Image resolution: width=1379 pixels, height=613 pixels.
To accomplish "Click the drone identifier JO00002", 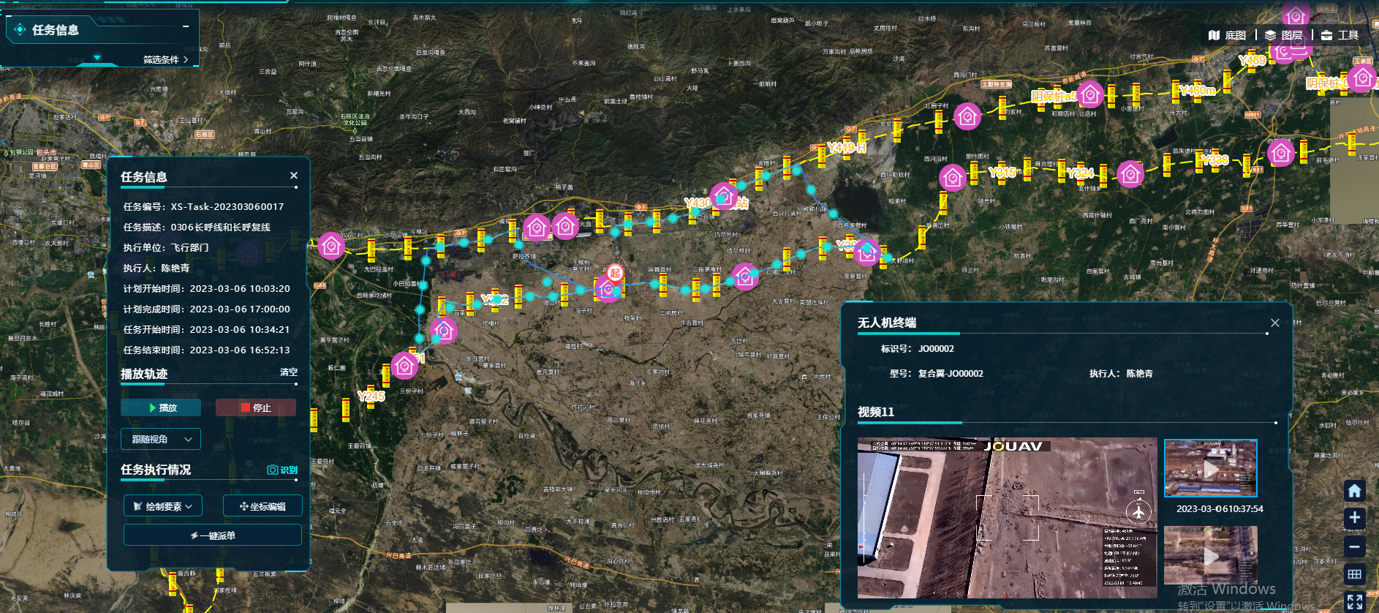I will (936, 349).
